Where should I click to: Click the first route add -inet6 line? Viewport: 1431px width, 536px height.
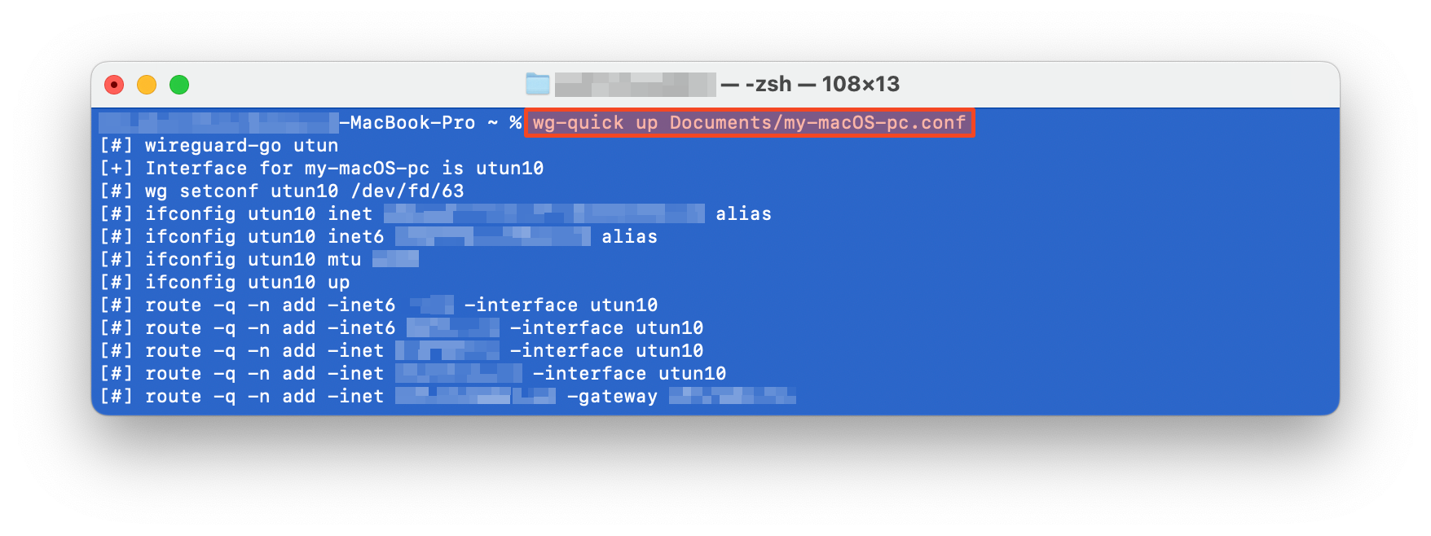pos(378,305)
